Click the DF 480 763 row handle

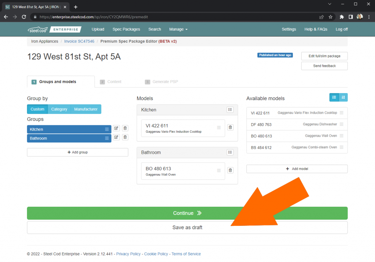pyautogui.click(x=342, y=124)
